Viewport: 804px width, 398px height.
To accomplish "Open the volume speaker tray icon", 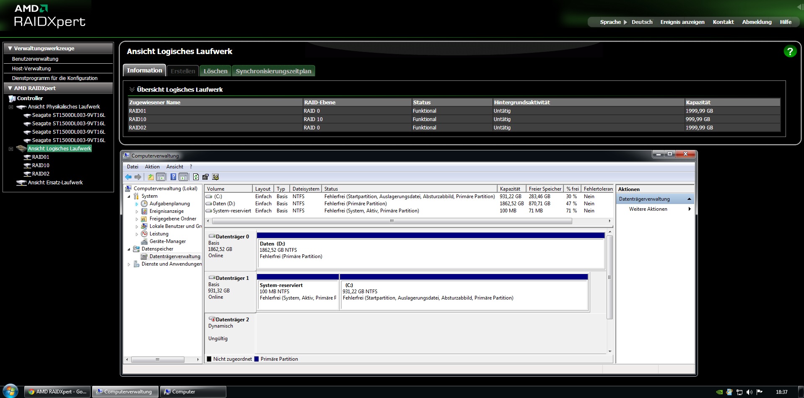I will point(750,392).
